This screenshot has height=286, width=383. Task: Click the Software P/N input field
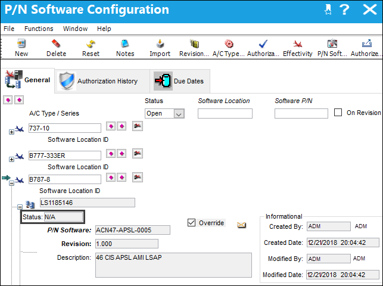click(x=301, y=114)
